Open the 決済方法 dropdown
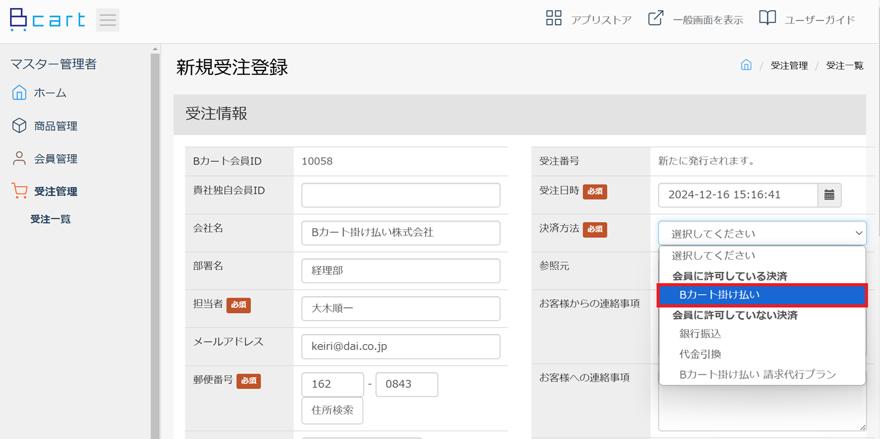This screenshot has width=880, height=439. point(762,233)
